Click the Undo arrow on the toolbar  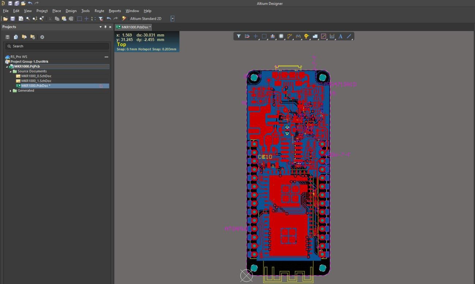coord(109,18)
